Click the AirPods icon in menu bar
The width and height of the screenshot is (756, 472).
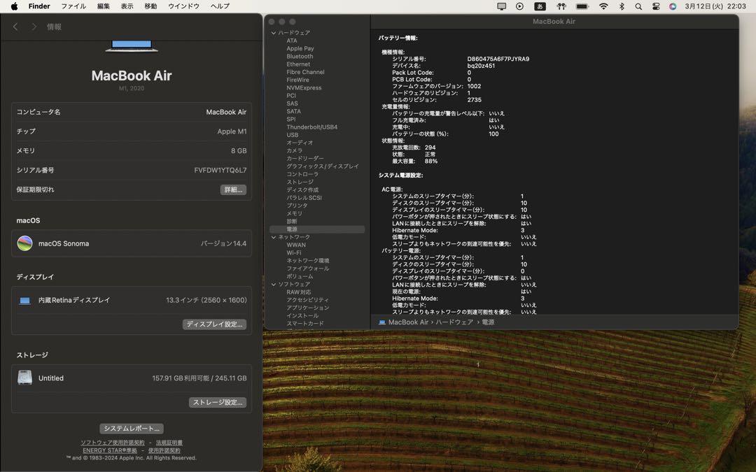561,6
